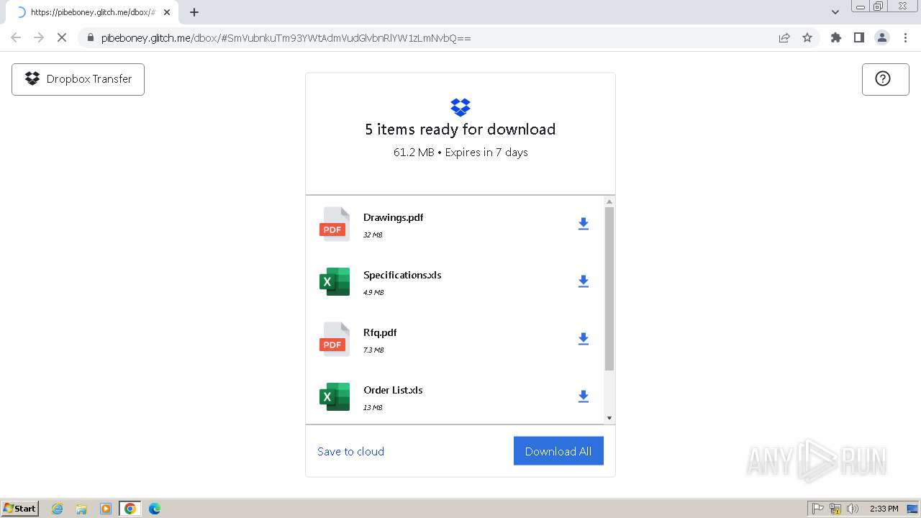Screen dimensions: 921x518
Task: Click the Action Center flag icon
Action: coord(818,509)
